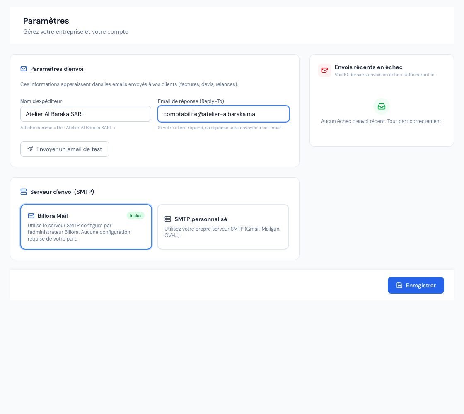Click the Billora Mail description text
The width and height of the screenshot is (464, 414).
(x=79, y=232)
